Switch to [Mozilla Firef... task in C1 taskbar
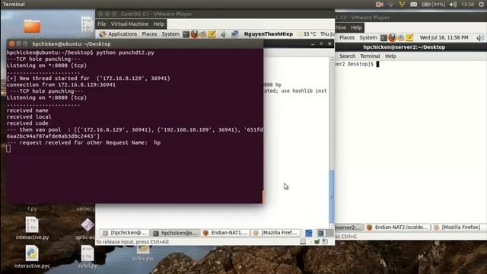 [x=275, y=233]
